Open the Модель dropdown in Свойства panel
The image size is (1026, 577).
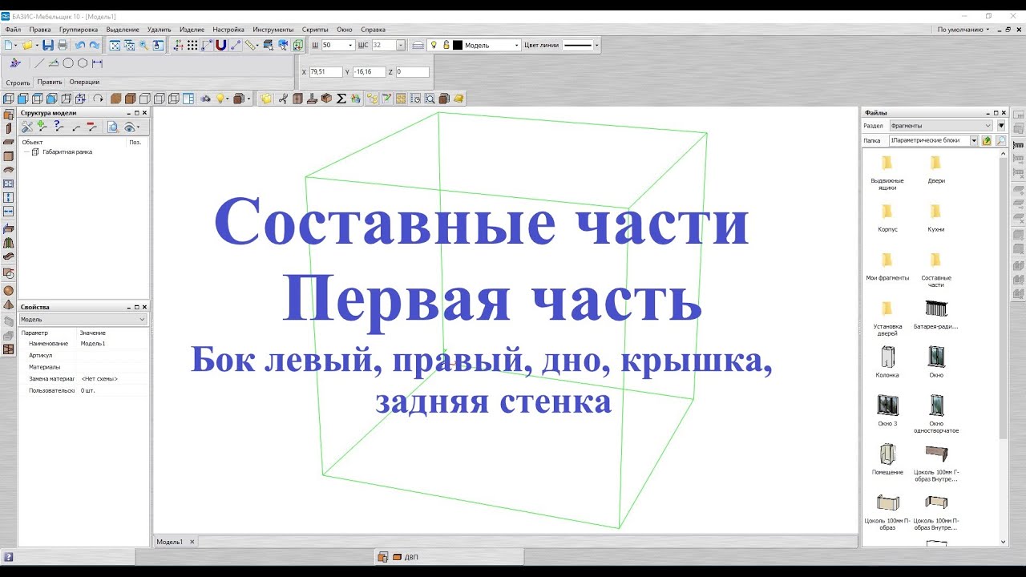click(x=83, y=319)
